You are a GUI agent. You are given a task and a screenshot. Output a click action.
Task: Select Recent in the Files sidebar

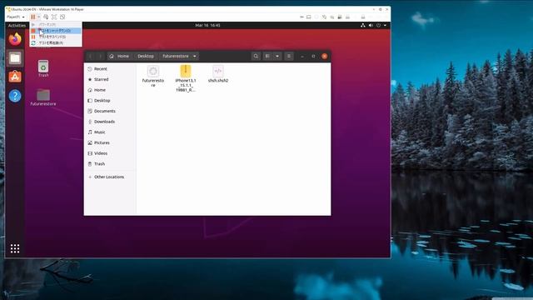110,69
